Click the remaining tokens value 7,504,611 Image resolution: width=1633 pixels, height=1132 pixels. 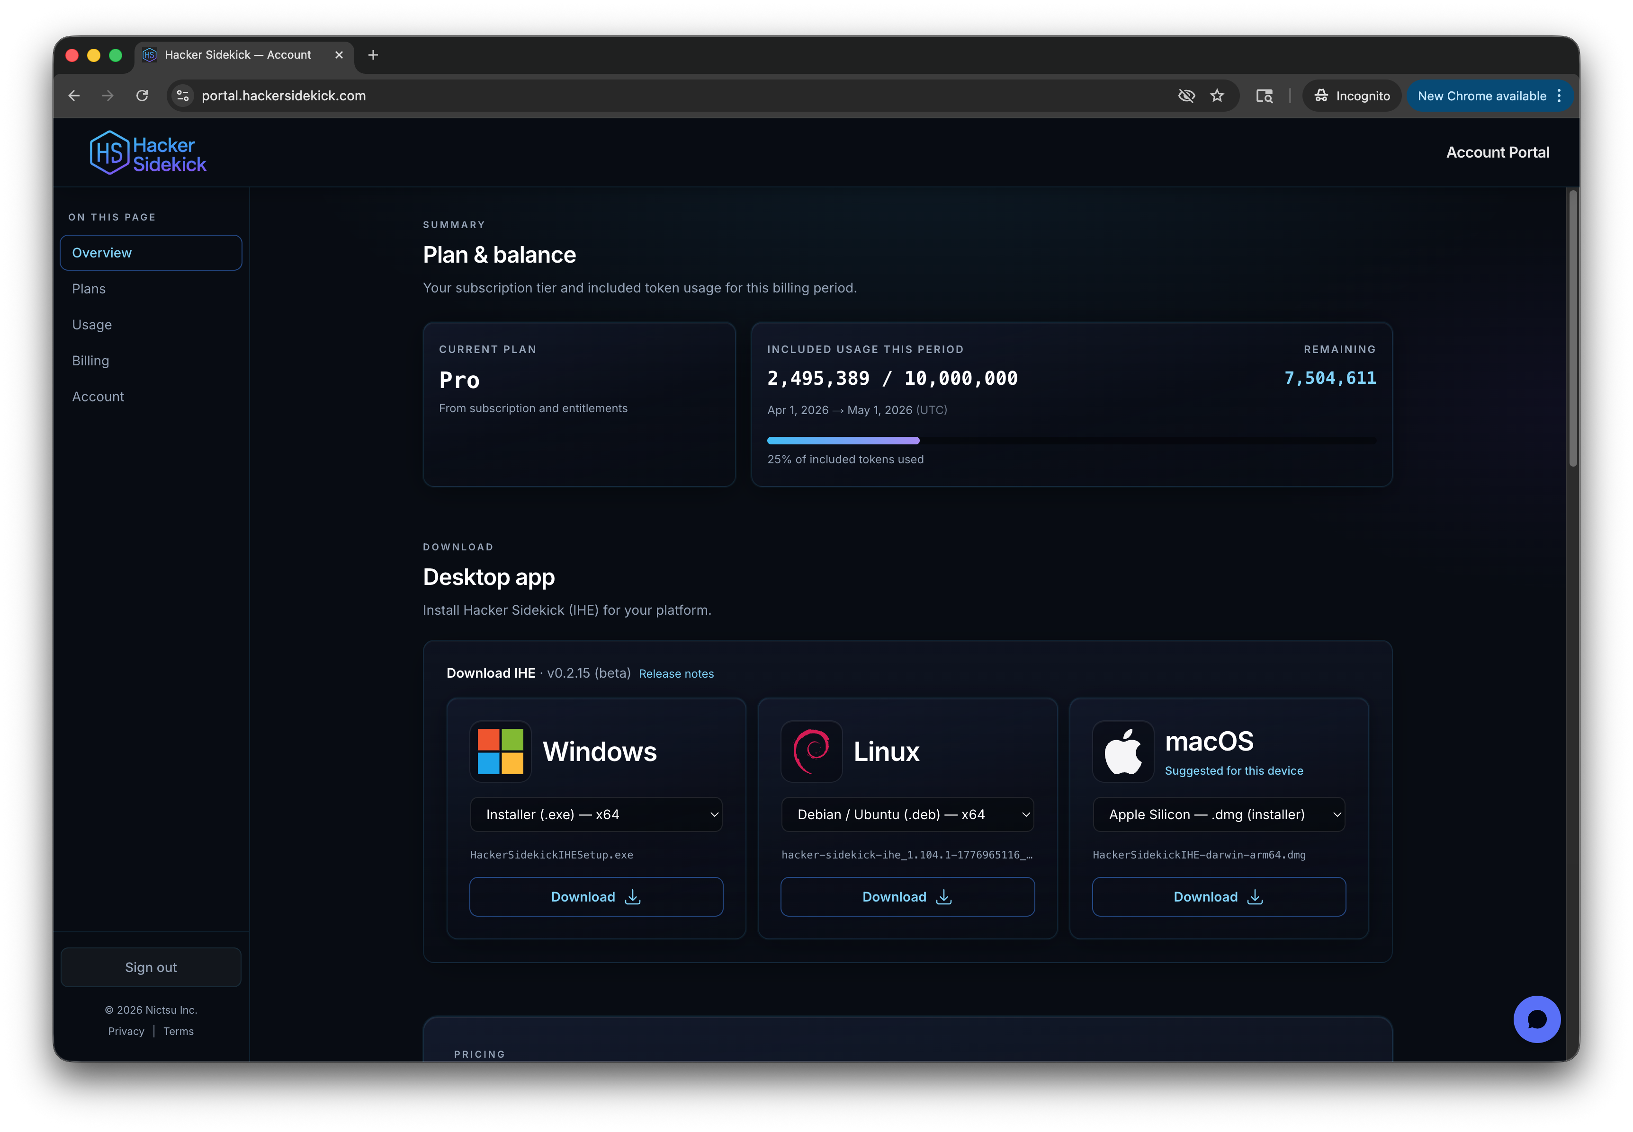point(1329,378)
